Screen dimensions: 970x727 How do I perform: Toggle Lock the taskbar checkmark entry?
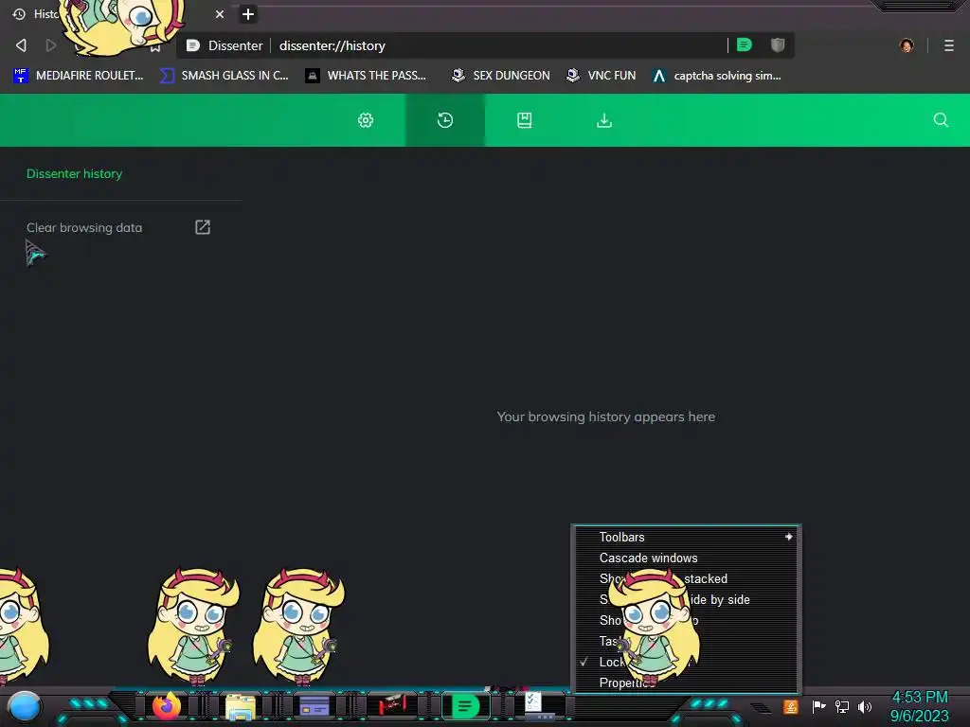click(x=686, y=662)
